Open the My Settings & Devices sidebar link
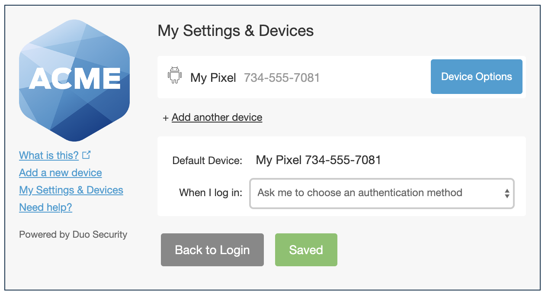 coord(71,190)
